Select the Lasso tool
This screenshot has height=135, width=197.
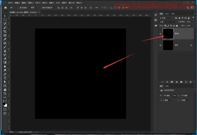pyautogui.click(x=5, y=24)
